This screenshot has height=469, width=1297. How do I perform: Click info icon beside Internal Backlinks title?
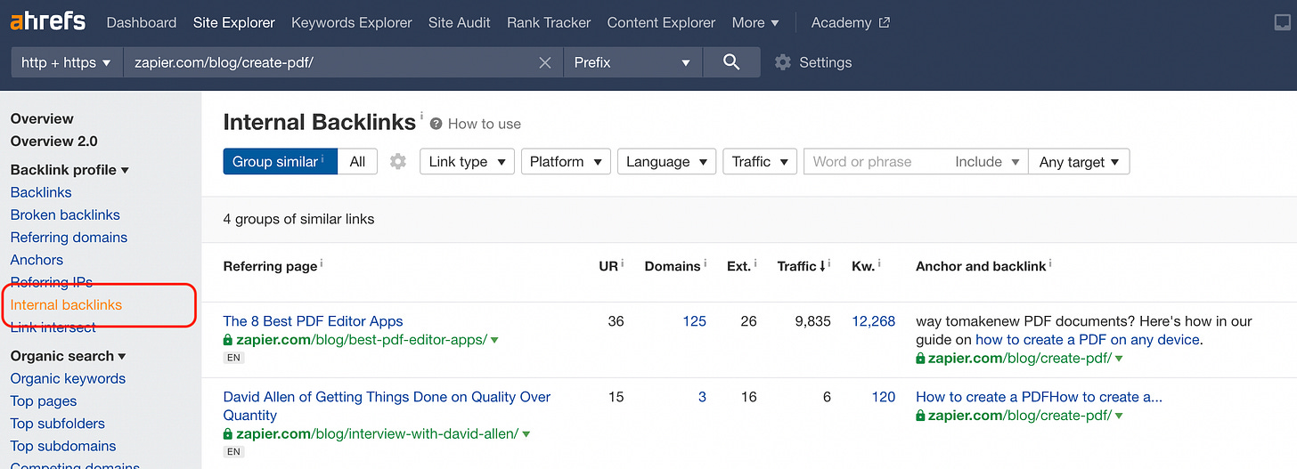[421, 115]
